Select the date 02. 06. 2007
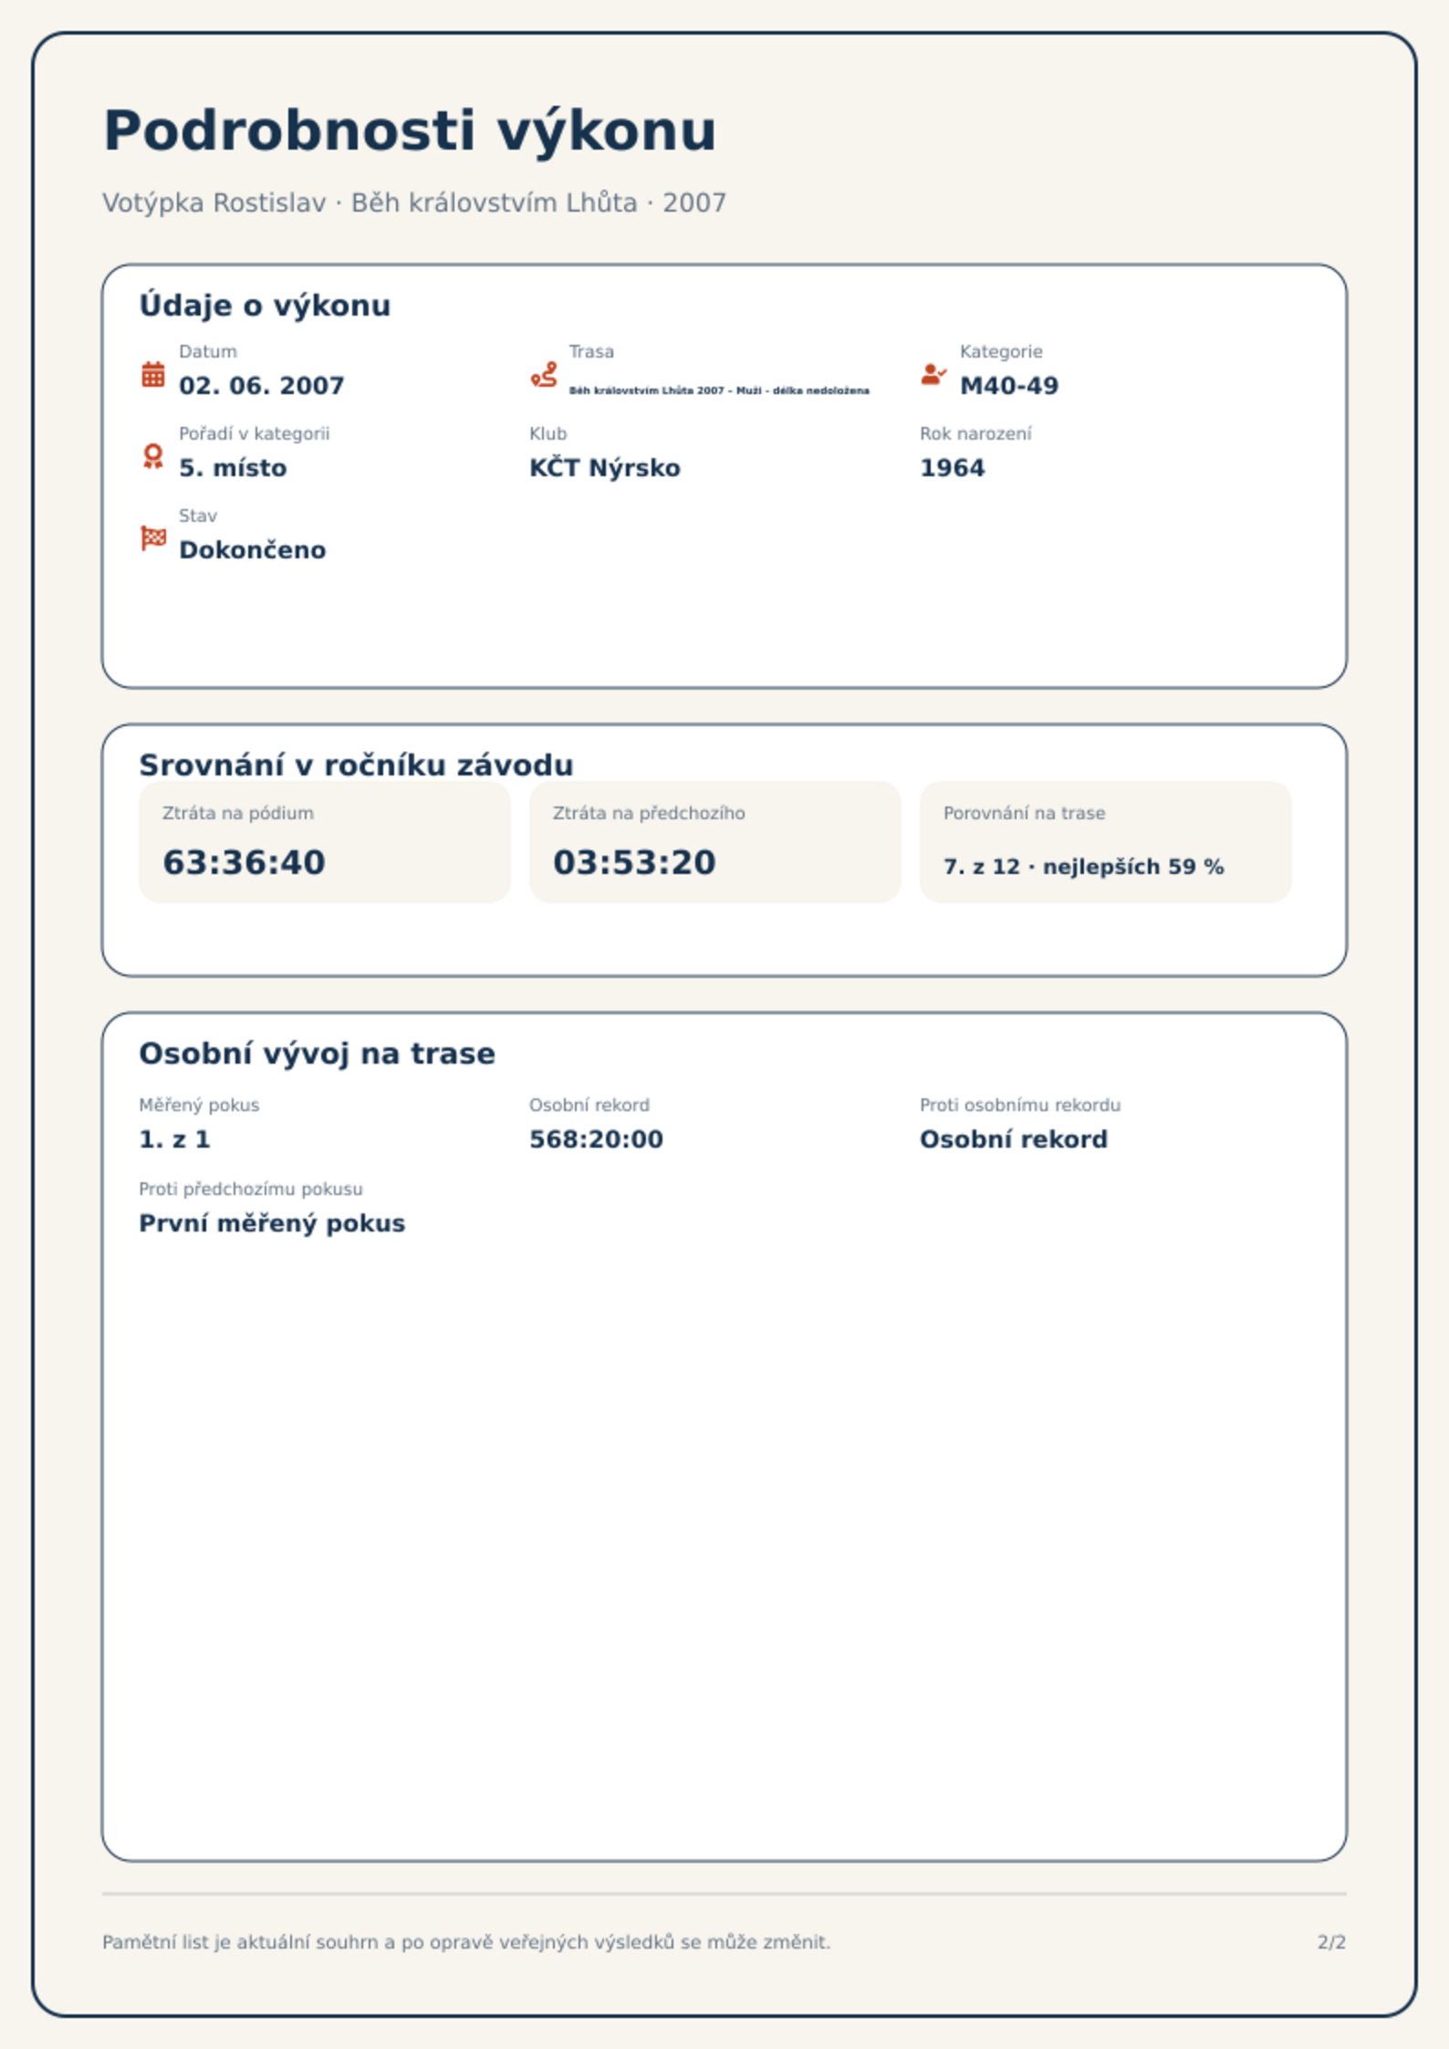Image resolution: width=1449 pixels, height=2049 pixels. tap(262, 386)
